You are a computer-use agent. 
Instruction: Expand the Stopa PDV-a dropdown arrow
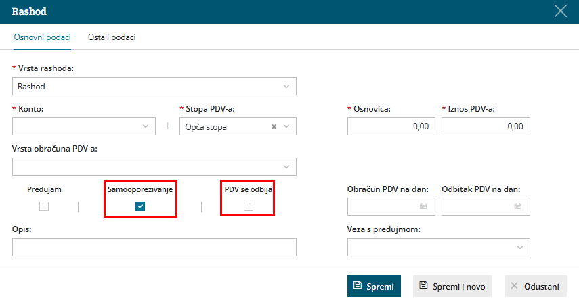click(x=286, y=126)
